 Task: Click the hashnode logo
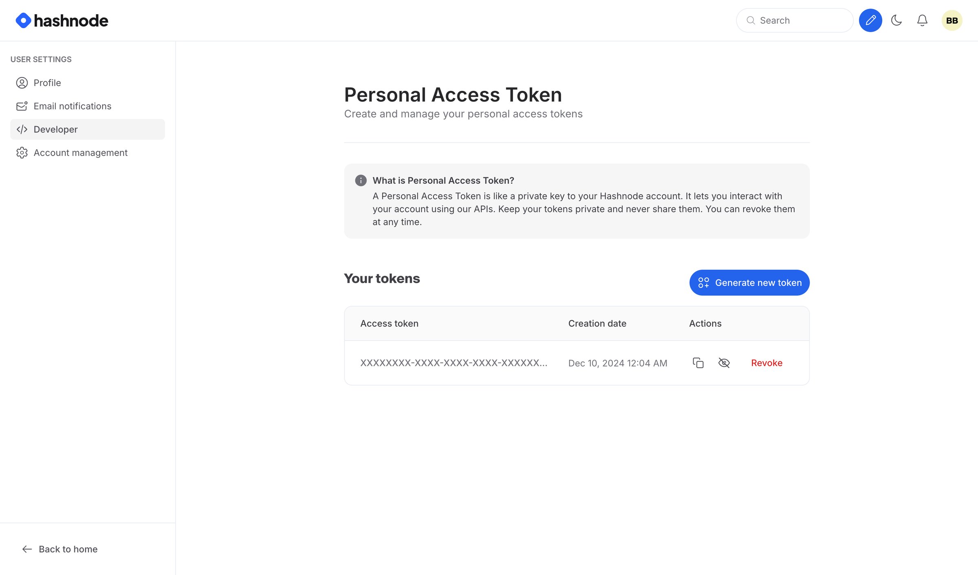[x=62, y=20]
